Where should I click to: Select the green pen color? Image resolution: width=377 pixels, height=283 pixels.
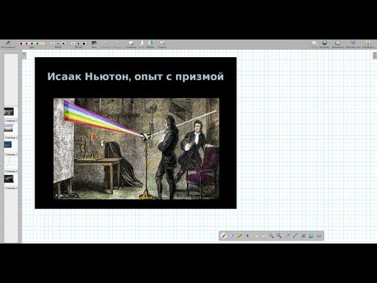[38, 44]
